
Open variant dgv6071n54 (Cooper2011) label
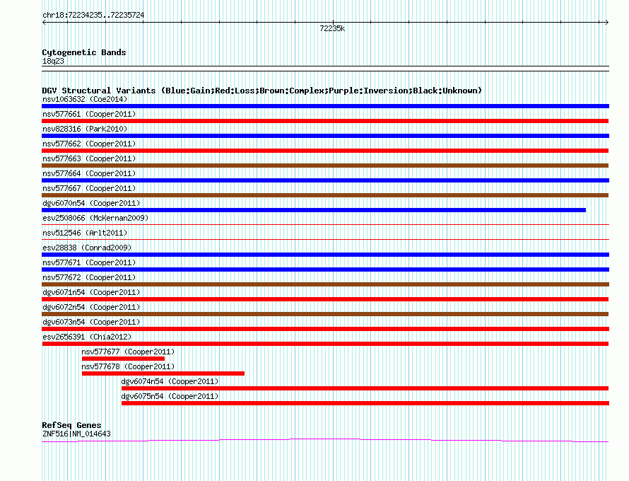tap(91, 292)
